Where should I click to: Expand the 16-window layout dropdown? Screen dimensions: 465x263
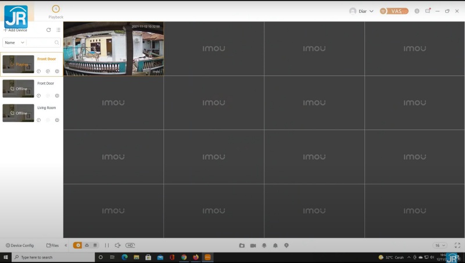(x=439, y=246)
